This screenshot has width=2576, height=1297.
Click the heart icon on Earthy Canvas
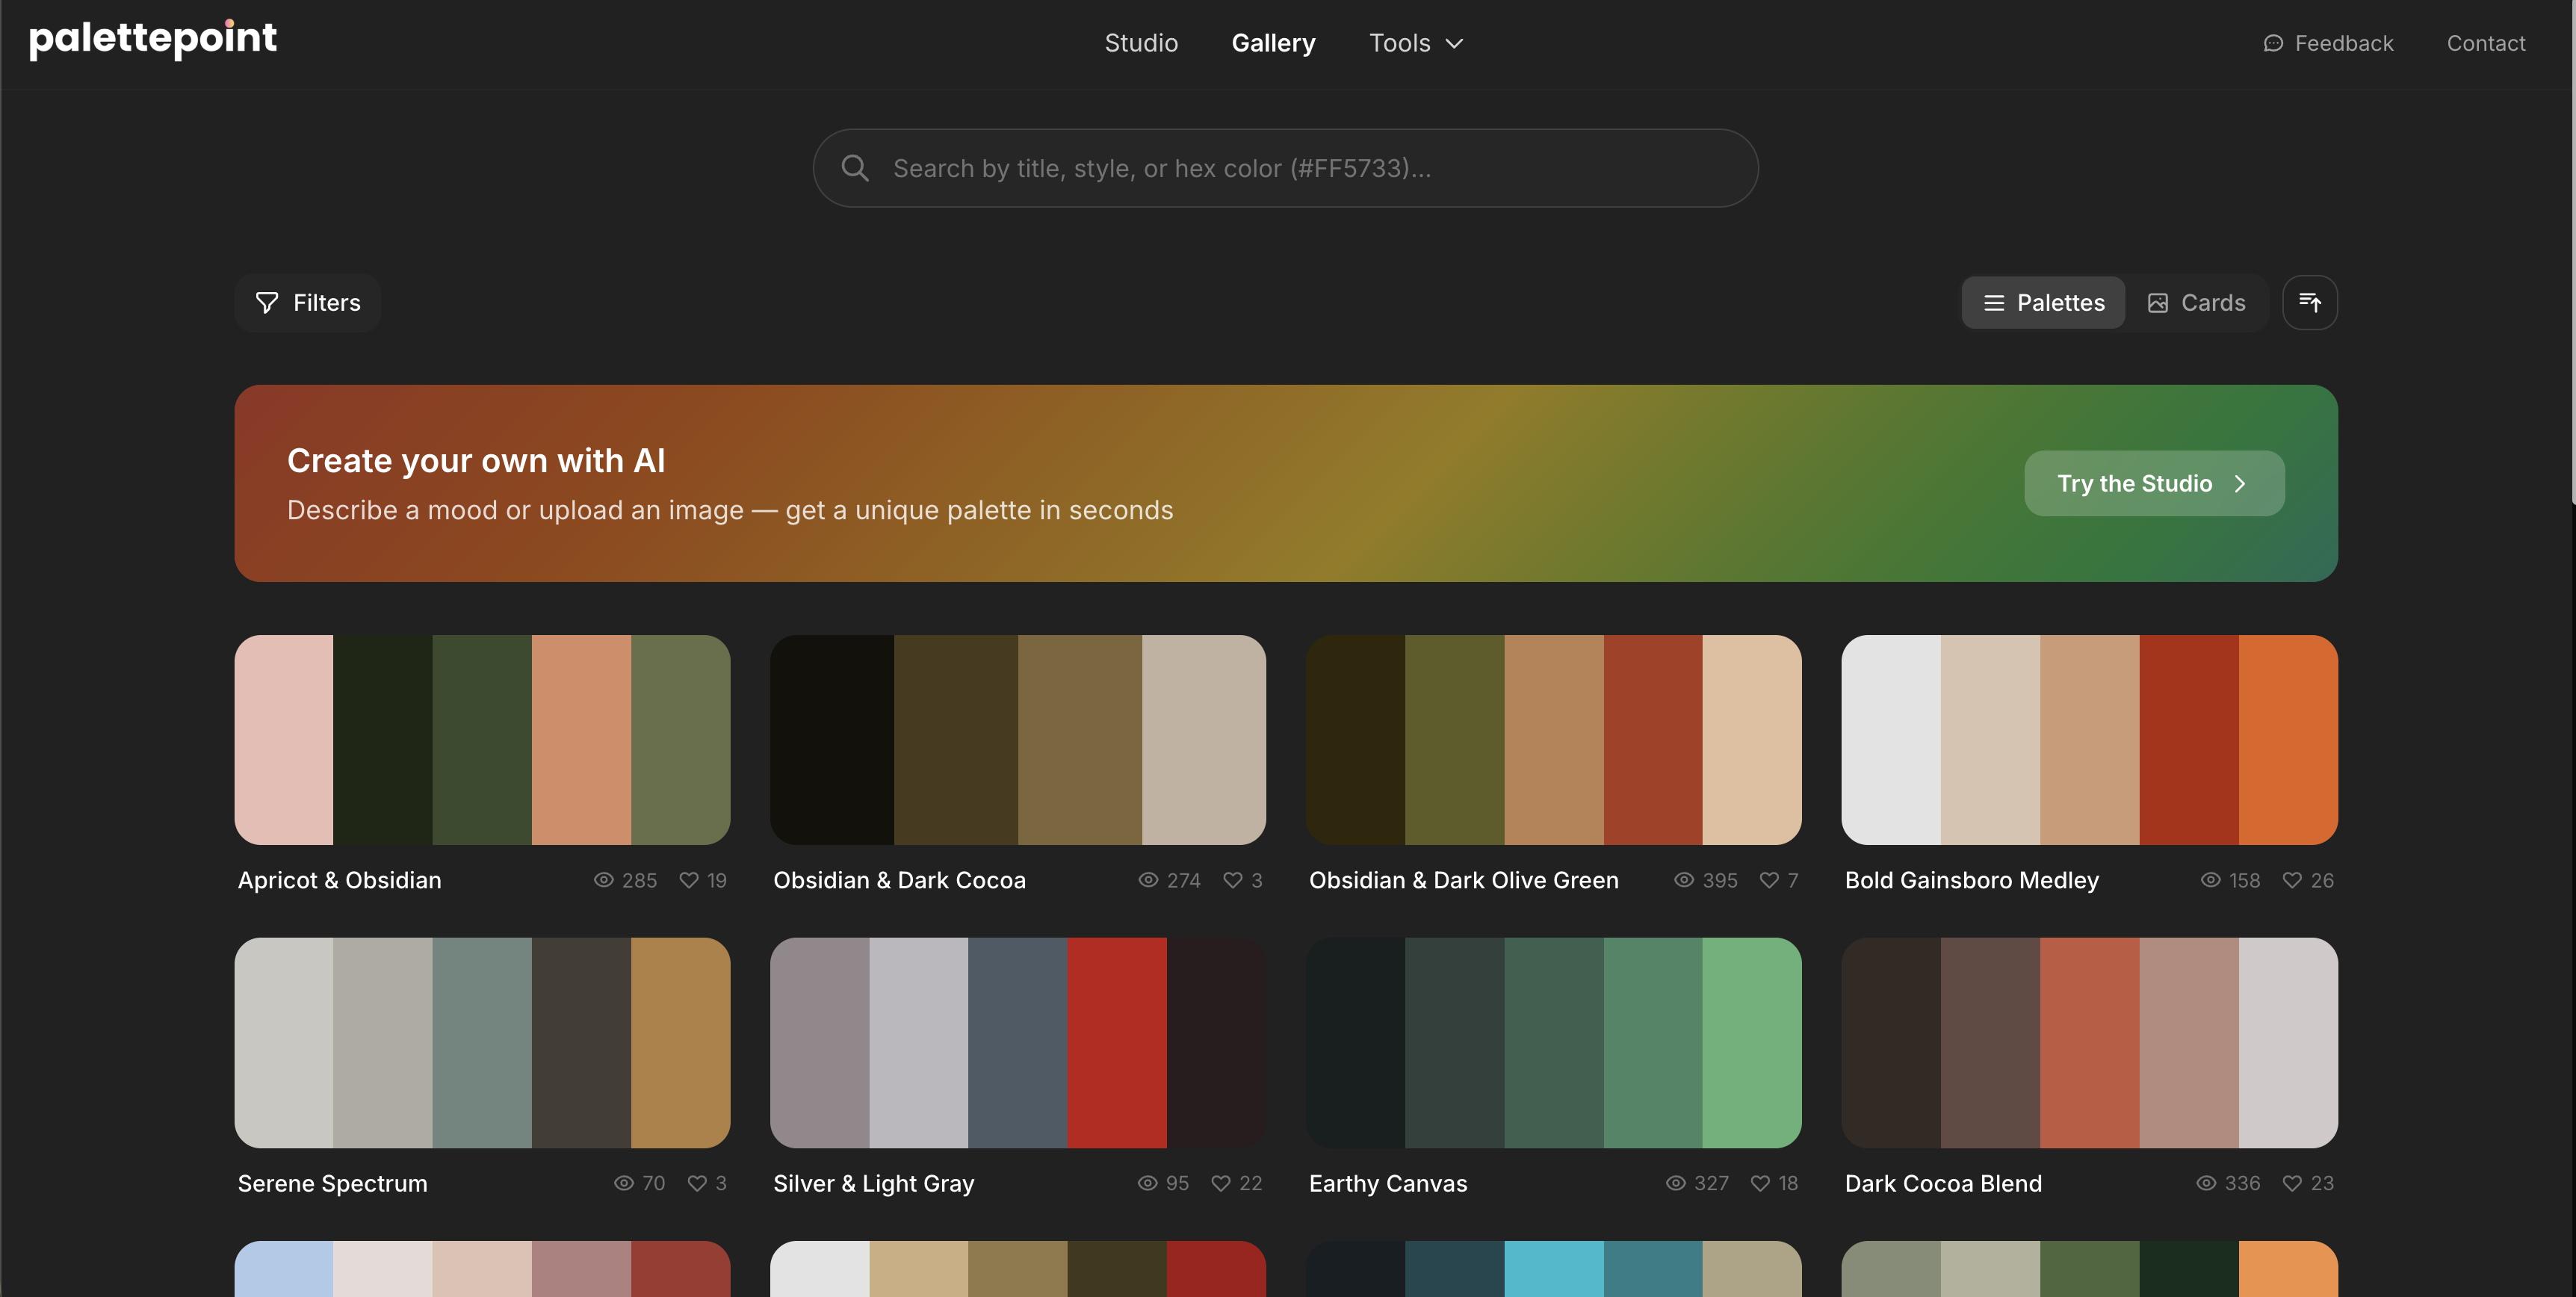point(1760,1183)
